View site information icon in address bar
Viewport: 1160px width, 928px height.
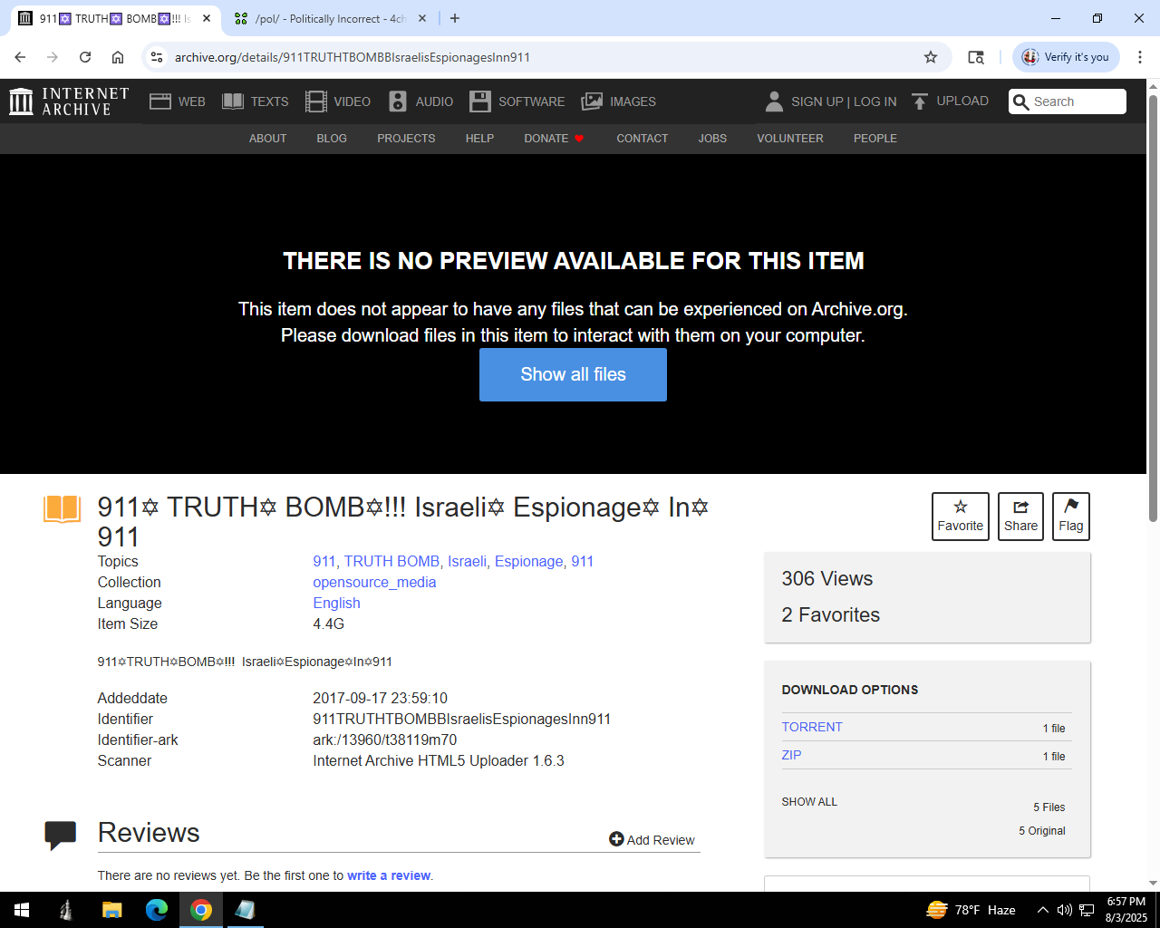point(157,57)
